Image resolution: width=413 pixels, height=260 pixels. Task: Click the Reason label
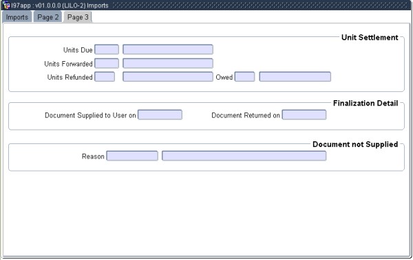[x=93, y=156]
